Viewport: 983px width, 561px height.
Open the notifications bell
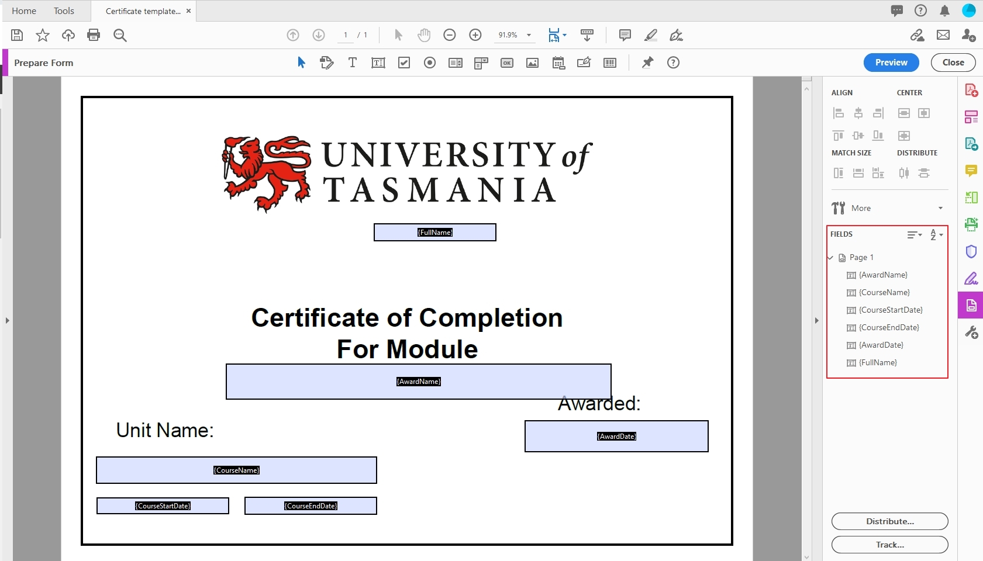[944, 11]
